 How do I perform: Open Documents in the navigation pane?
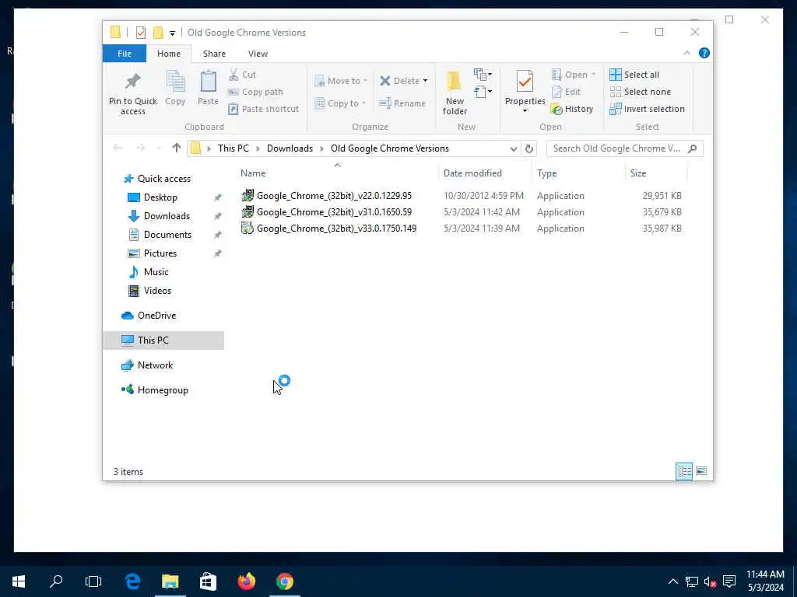point(167,235)
